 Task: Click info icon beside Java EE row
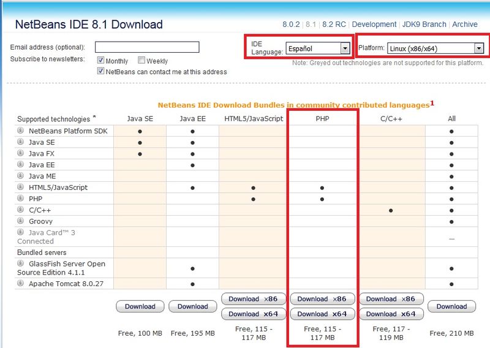point(20,164)
